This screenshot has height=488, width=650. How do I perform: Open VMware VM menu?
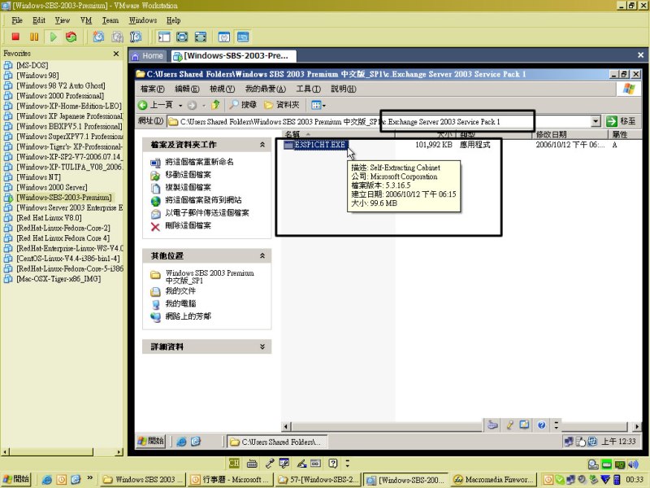(86, 20)
